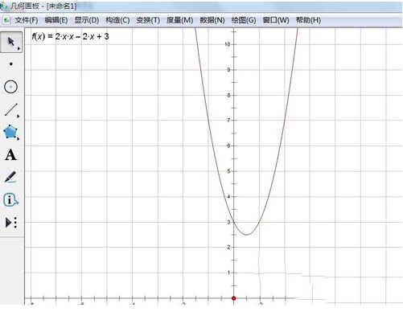Open the 绘图(G) menu

pyautogui.click(x=244, y=20)
